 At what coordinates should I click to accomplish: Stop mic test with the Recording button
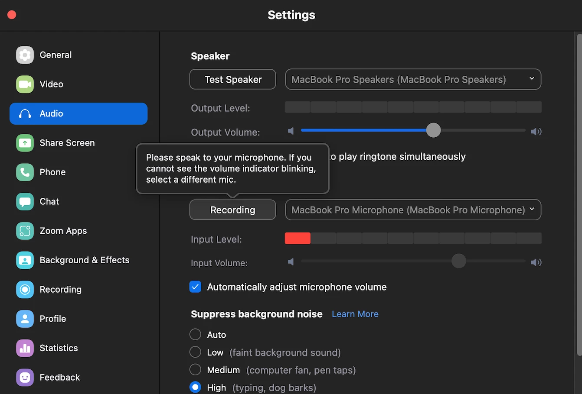[x=233, y=210]
